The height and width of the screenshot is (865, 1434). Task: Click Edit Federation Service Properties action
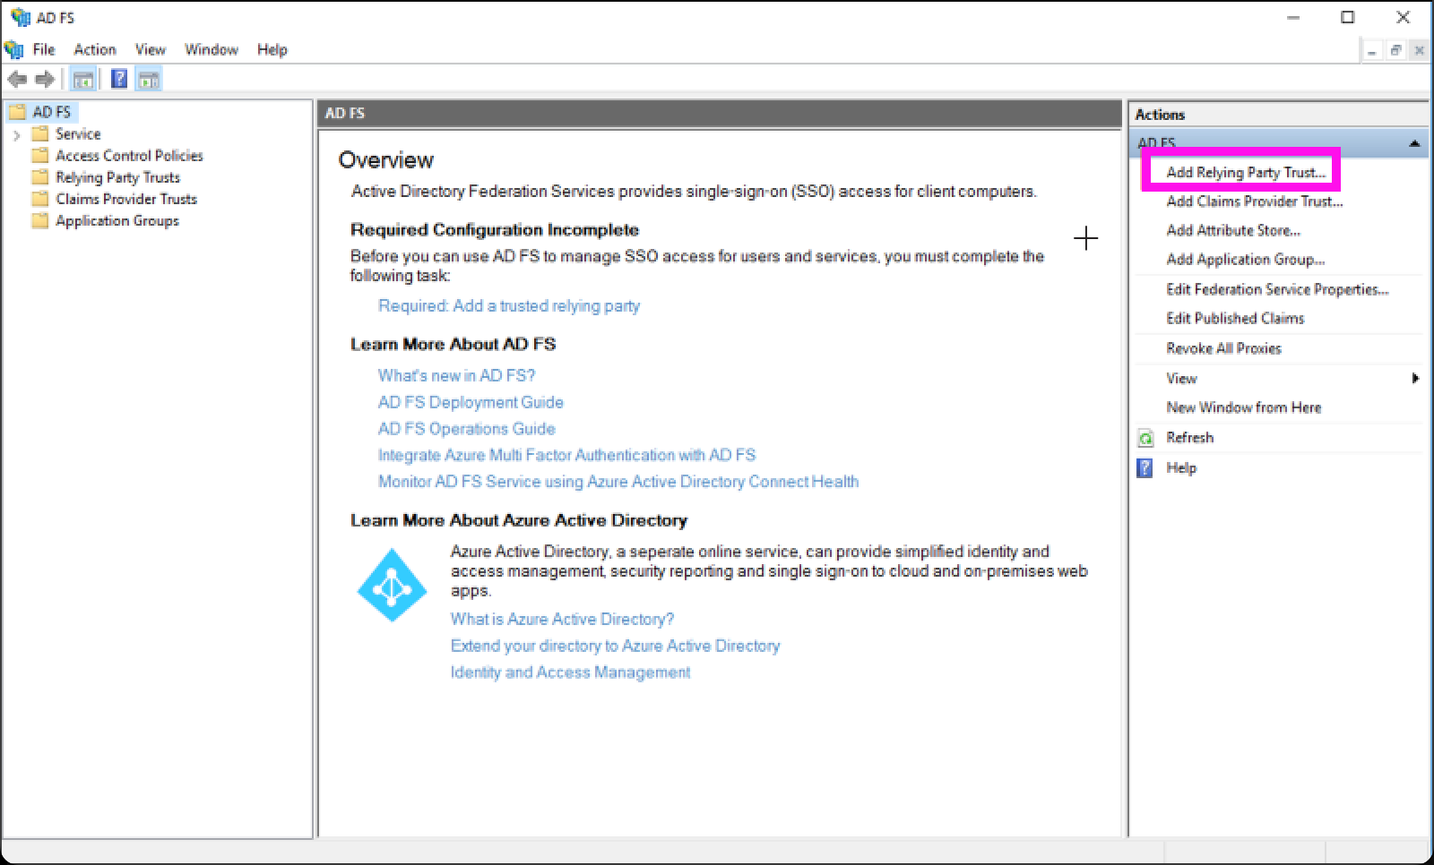[x=1276, y=289]
